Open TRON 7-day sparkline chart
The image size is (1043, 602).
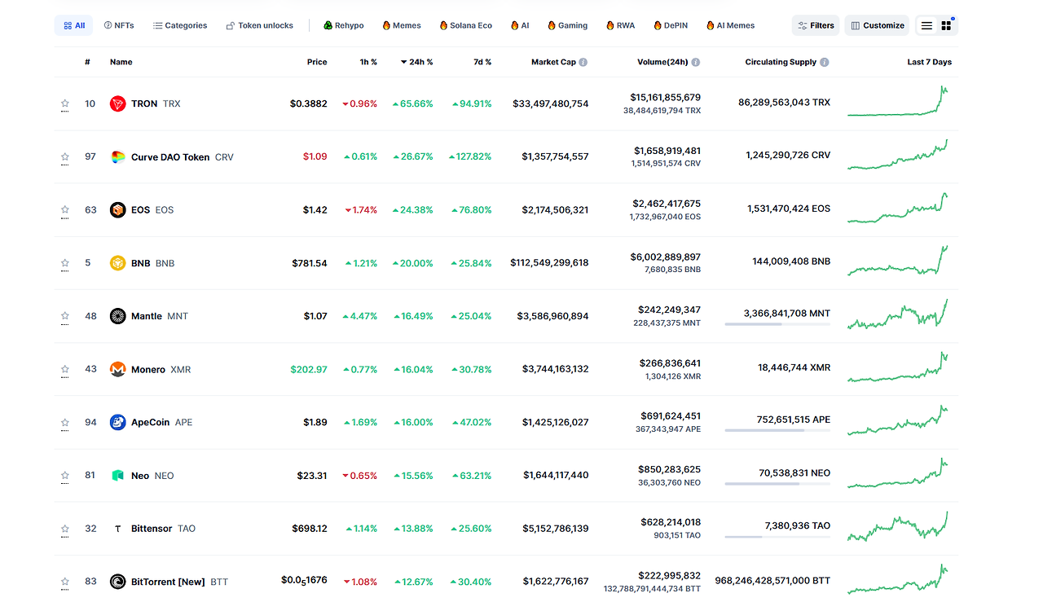898,102
